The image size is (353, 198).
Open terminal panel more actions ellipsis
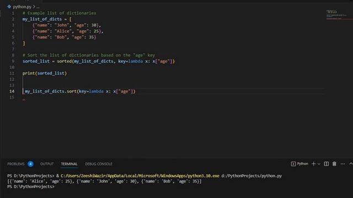[343, 164]
